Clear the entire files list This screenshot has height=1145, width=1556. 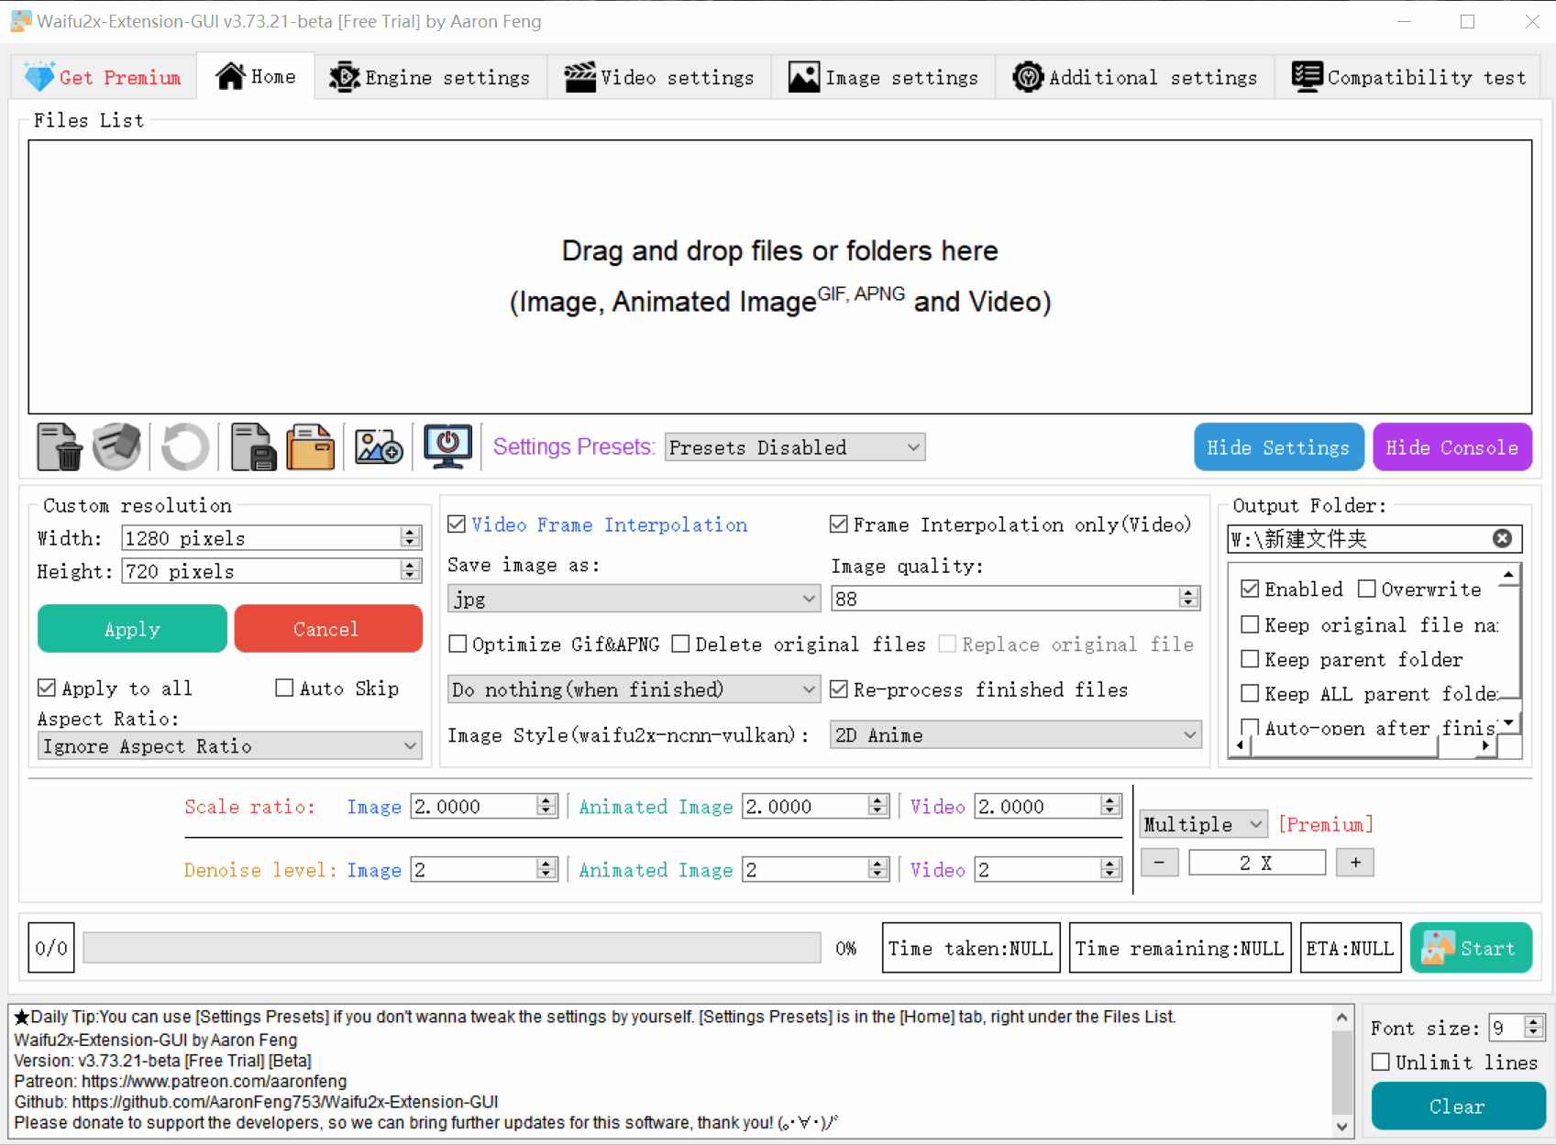tap(117, 446)
